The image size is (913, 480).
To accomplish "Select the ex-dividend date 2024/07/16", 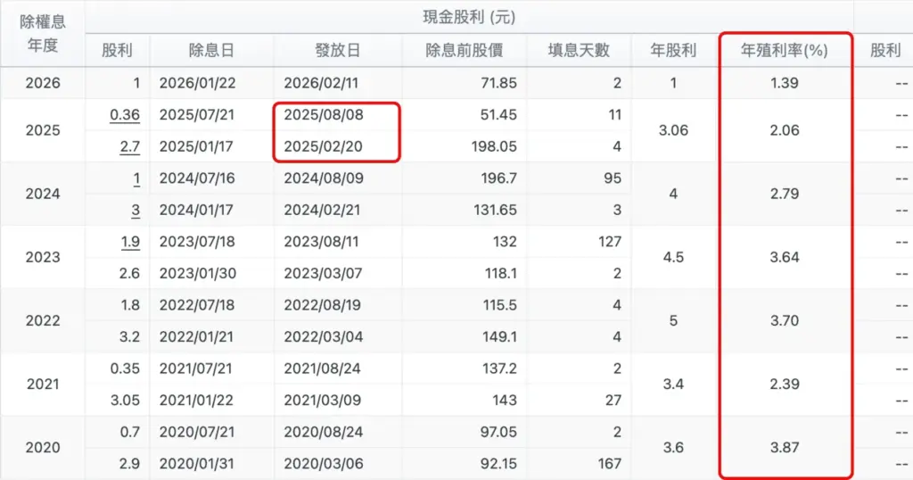I will [197, 178].
